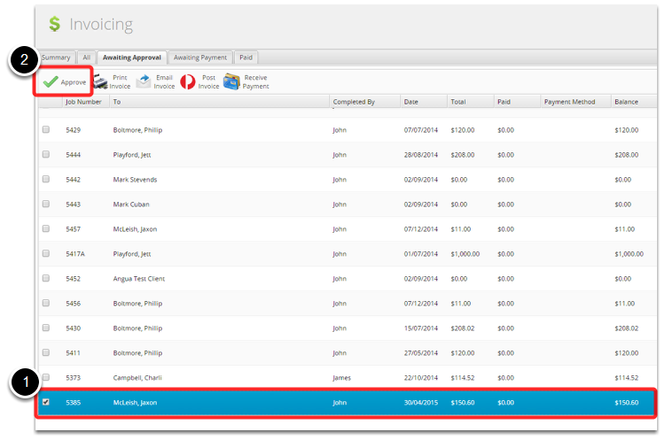Click the date 22/10/2014
The width and height of the screenshot is (665, 440).
420,378
